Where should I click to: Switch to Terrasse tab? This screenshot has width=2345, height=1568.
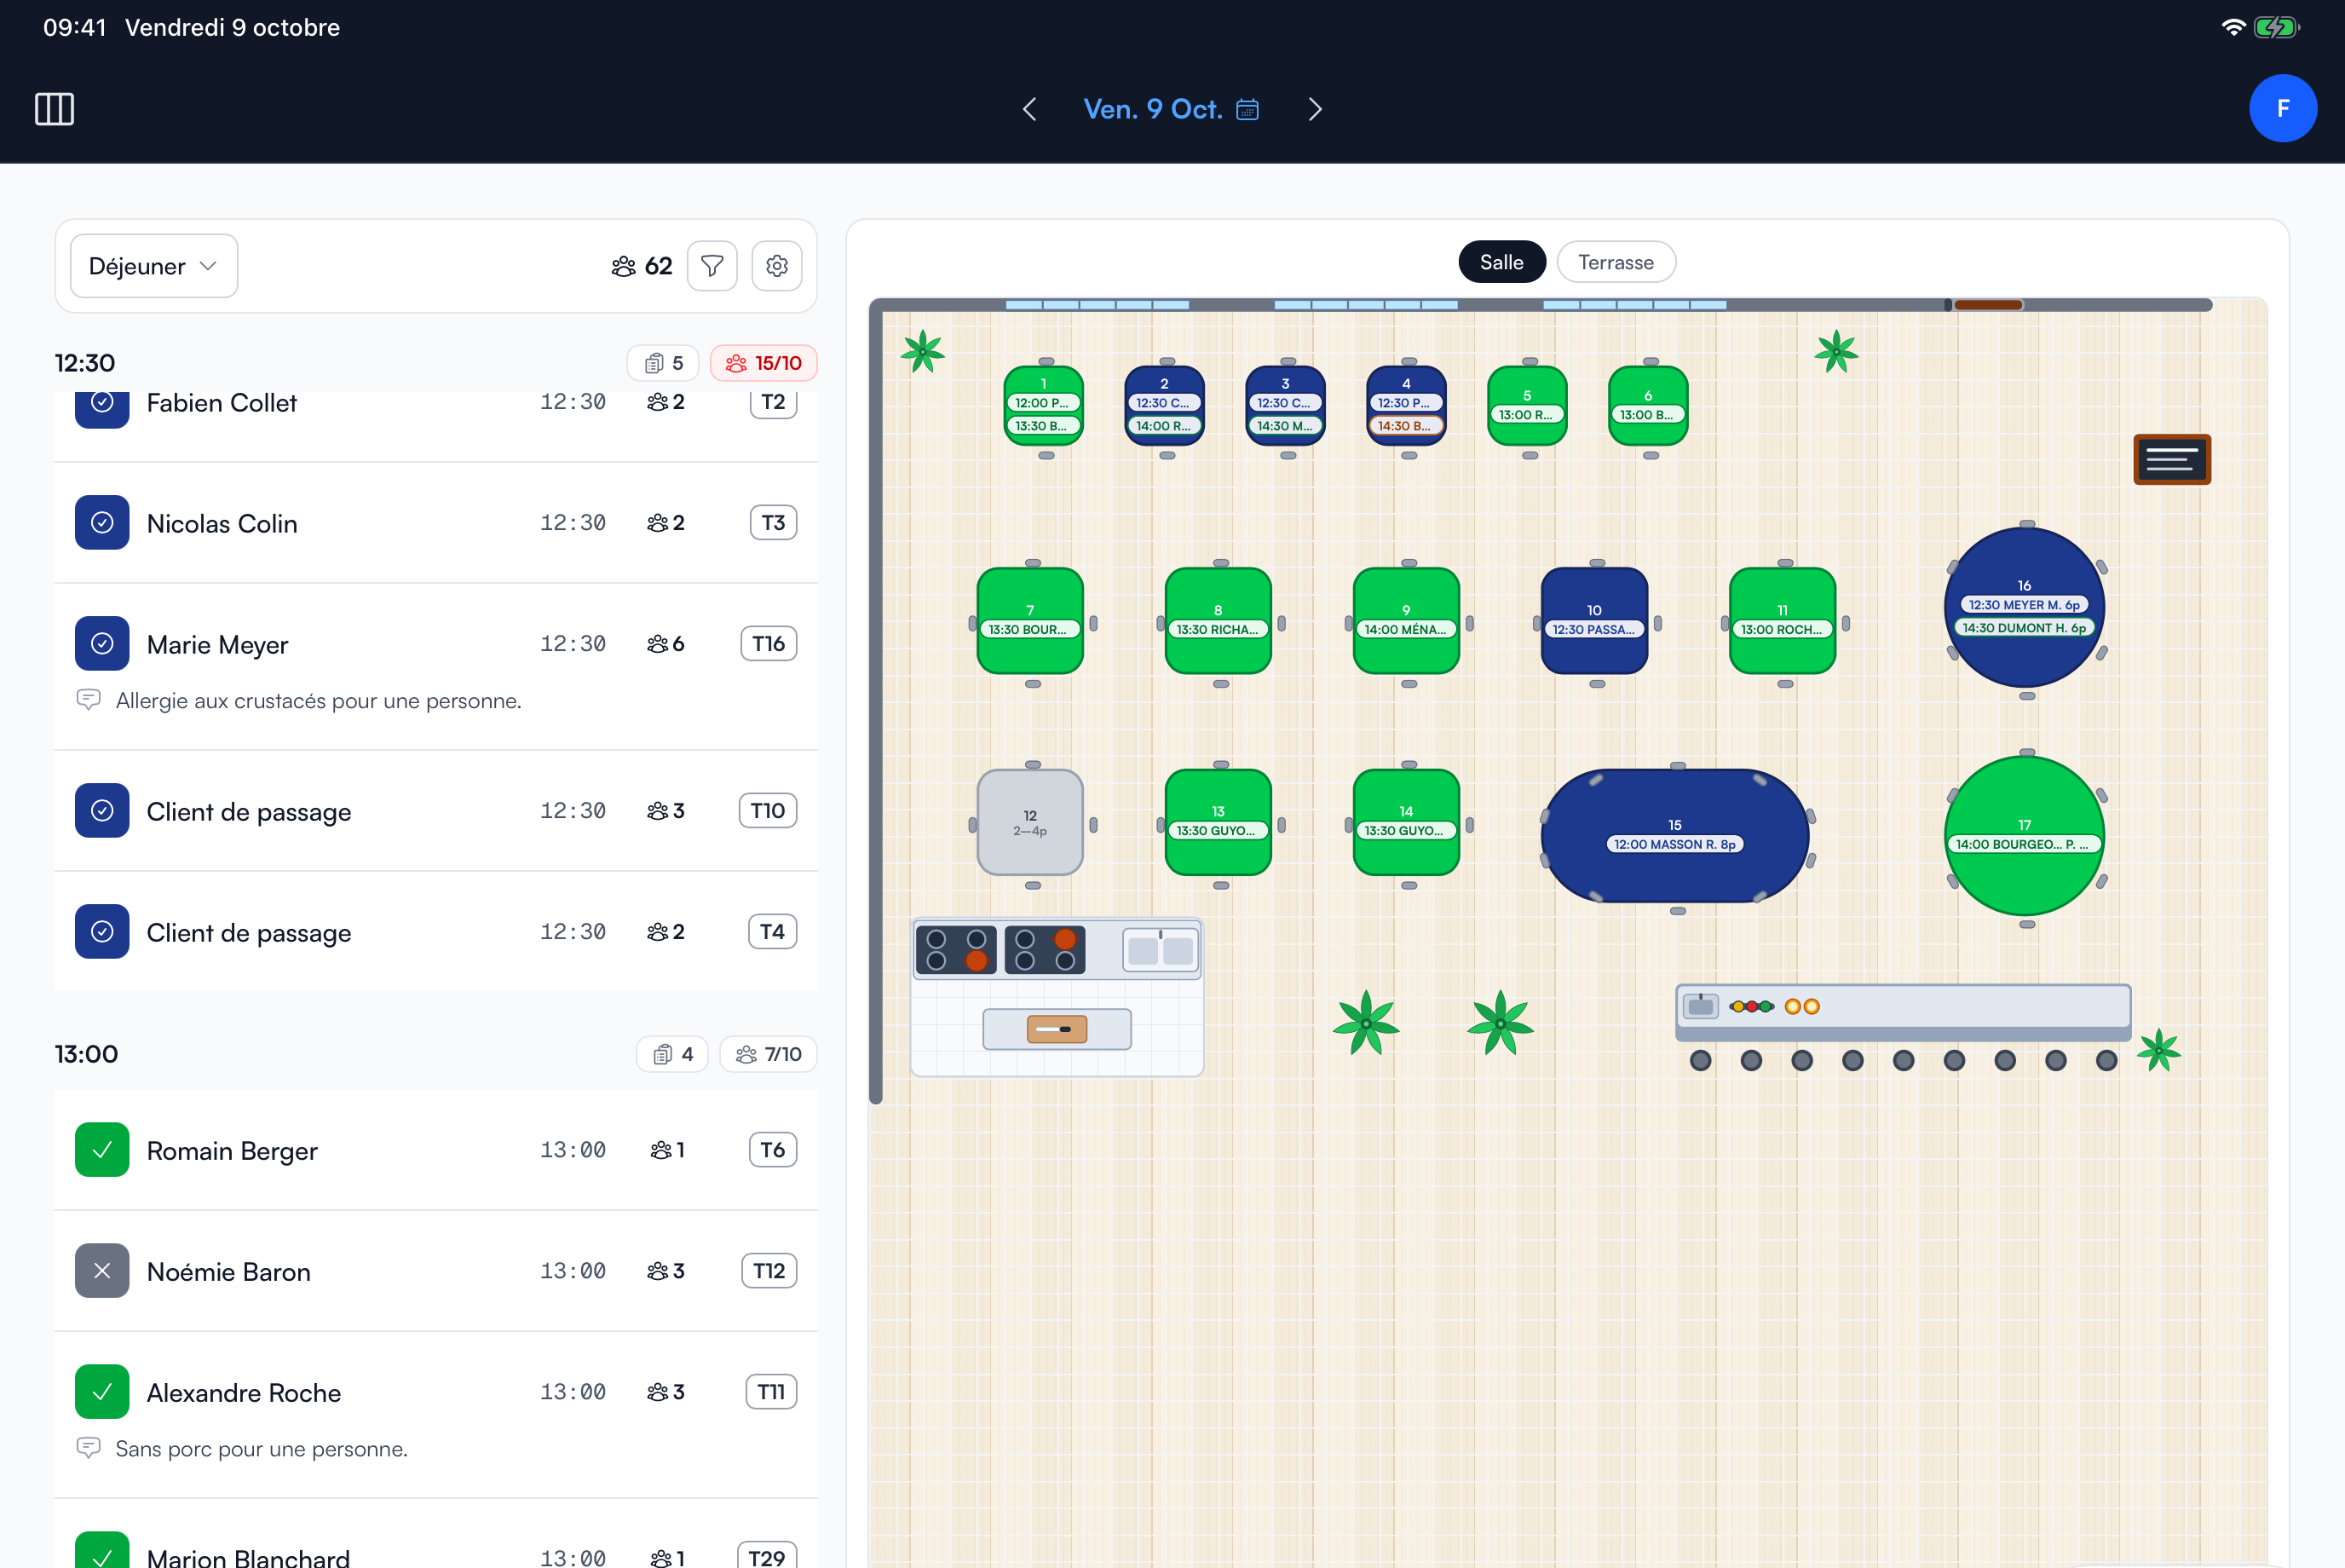point(1615,262)
